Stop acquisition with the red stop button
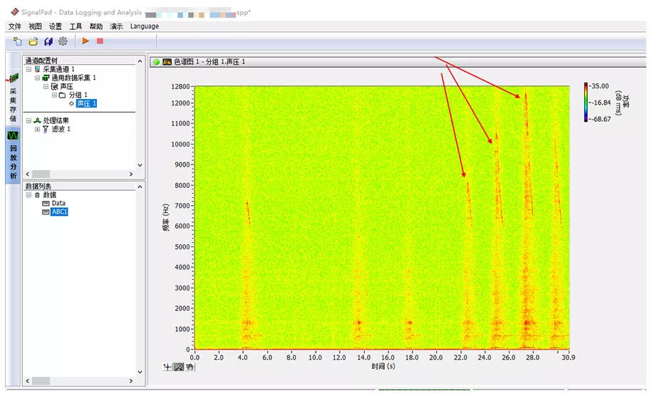This screenshot has width=652, height=396. [x=100, y=41]
